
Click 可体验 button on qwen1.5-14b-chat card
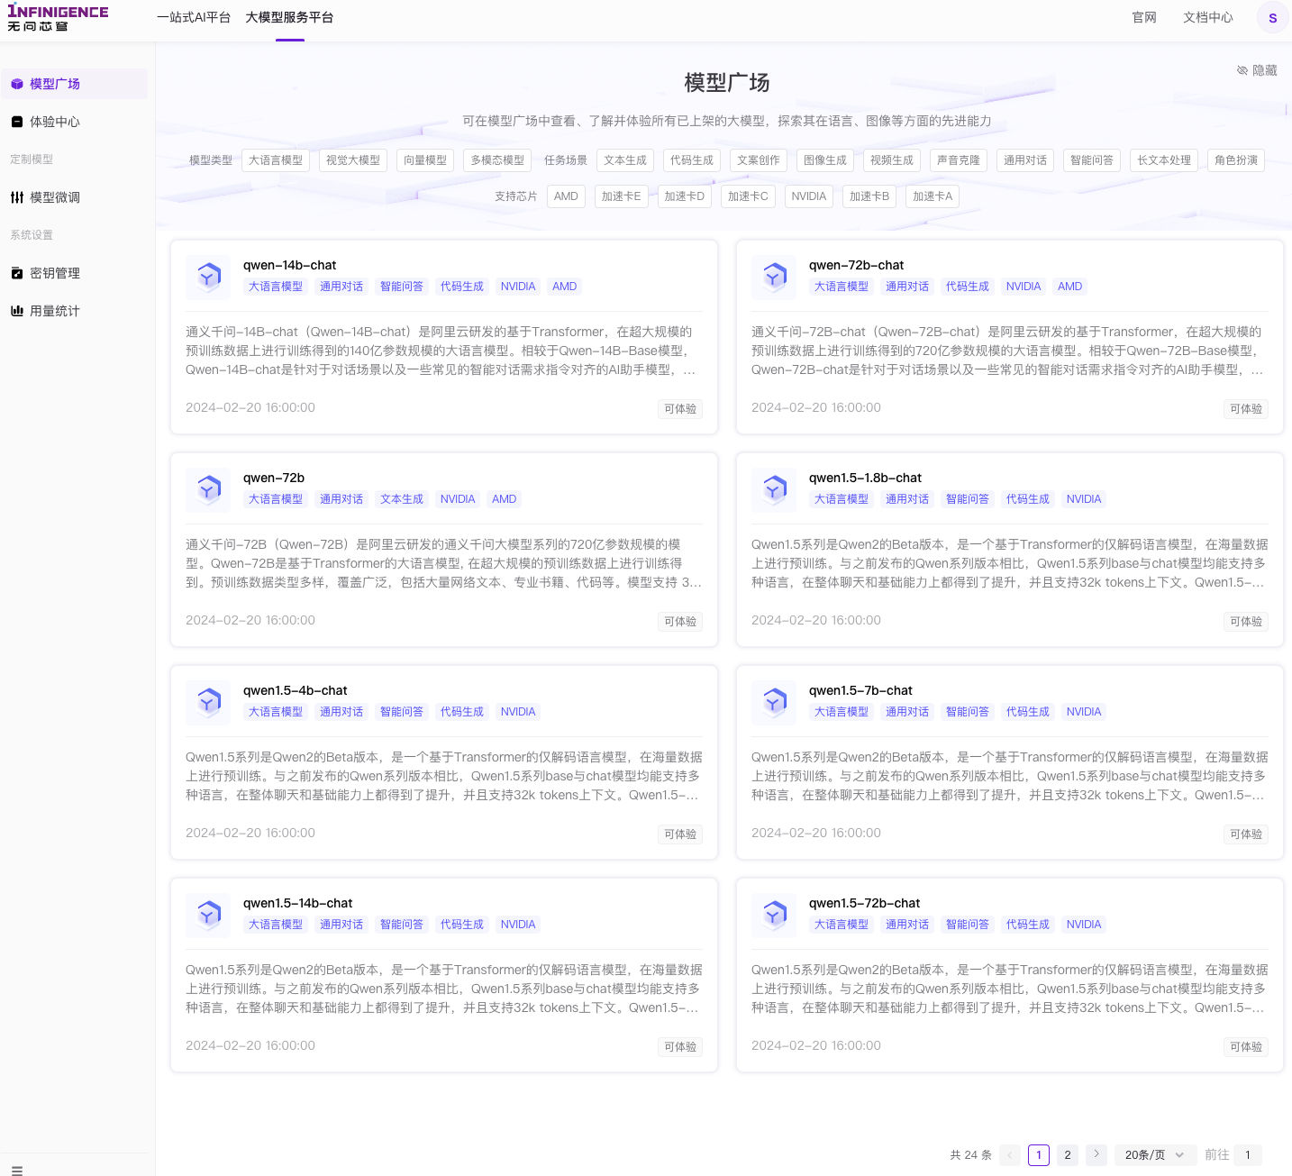680,1047
